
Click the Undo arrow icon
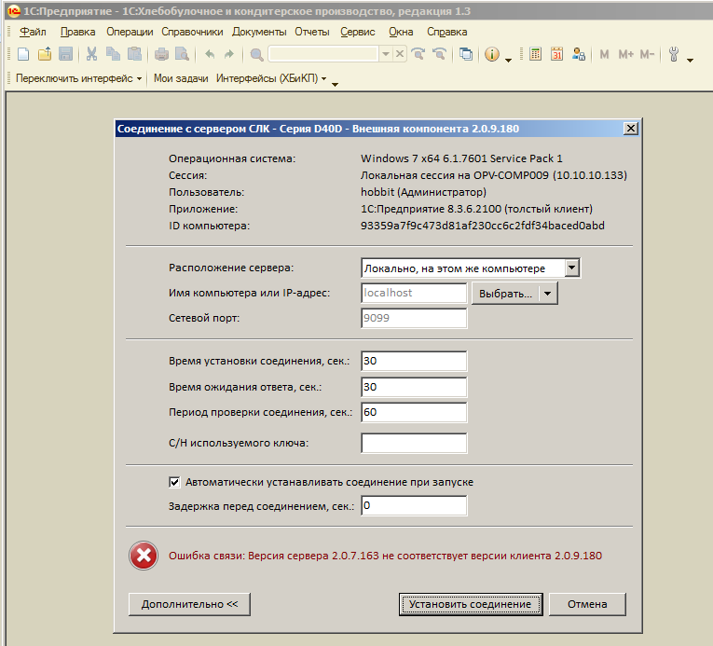(x=209, y=55)
